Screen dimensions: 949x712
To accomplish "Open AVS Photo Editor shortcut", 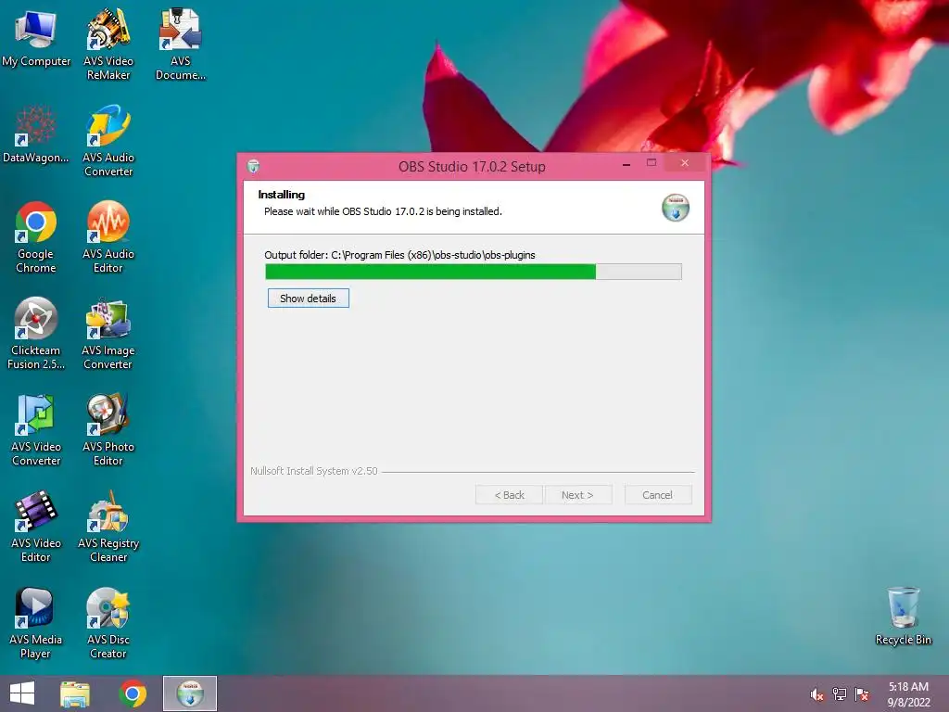I will (x=108, y=430).
